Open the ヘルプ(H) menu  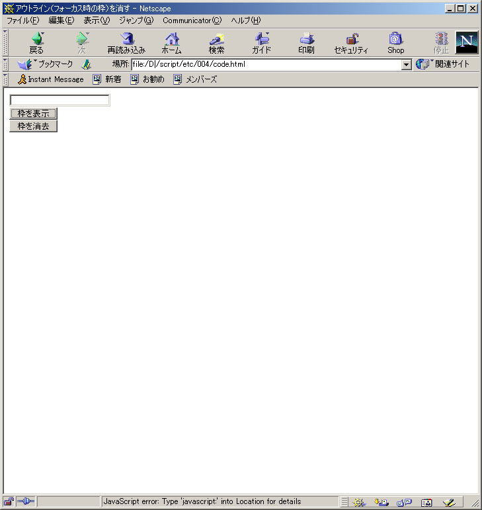pyautogui.click(x=246, y=21)
